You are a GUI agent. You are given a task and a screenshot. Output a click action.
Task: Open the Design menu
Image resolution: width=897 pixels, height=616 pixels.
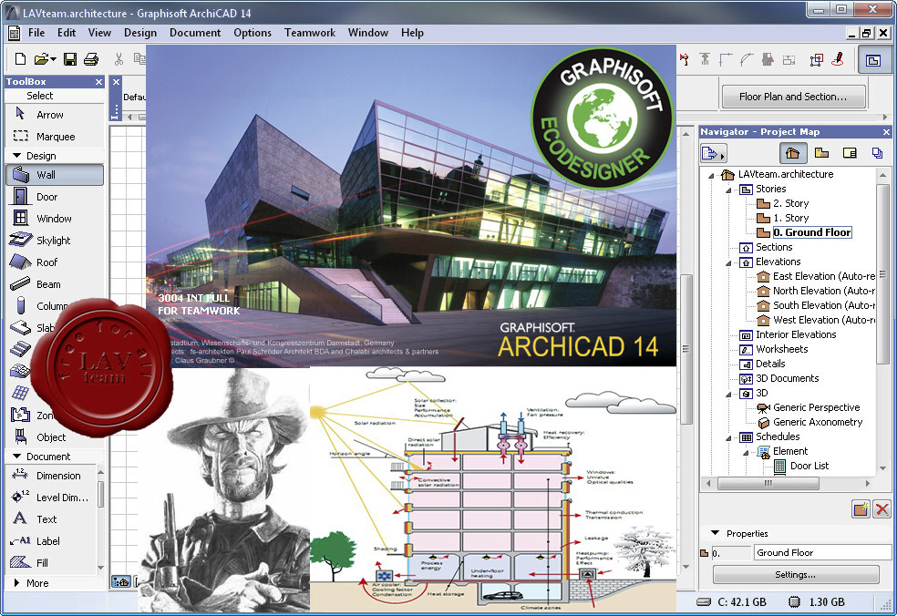[140, 33]
